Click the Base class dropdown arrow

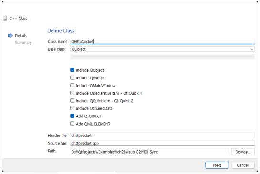tap(252, 49)
